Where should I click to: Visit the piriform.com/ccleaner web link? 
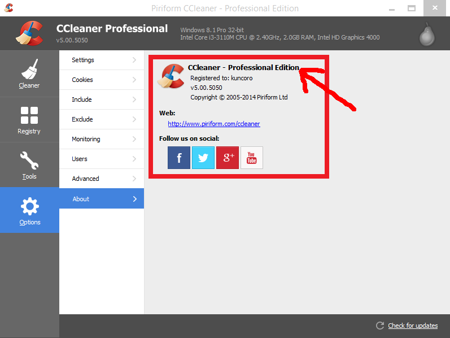point(214,124)
